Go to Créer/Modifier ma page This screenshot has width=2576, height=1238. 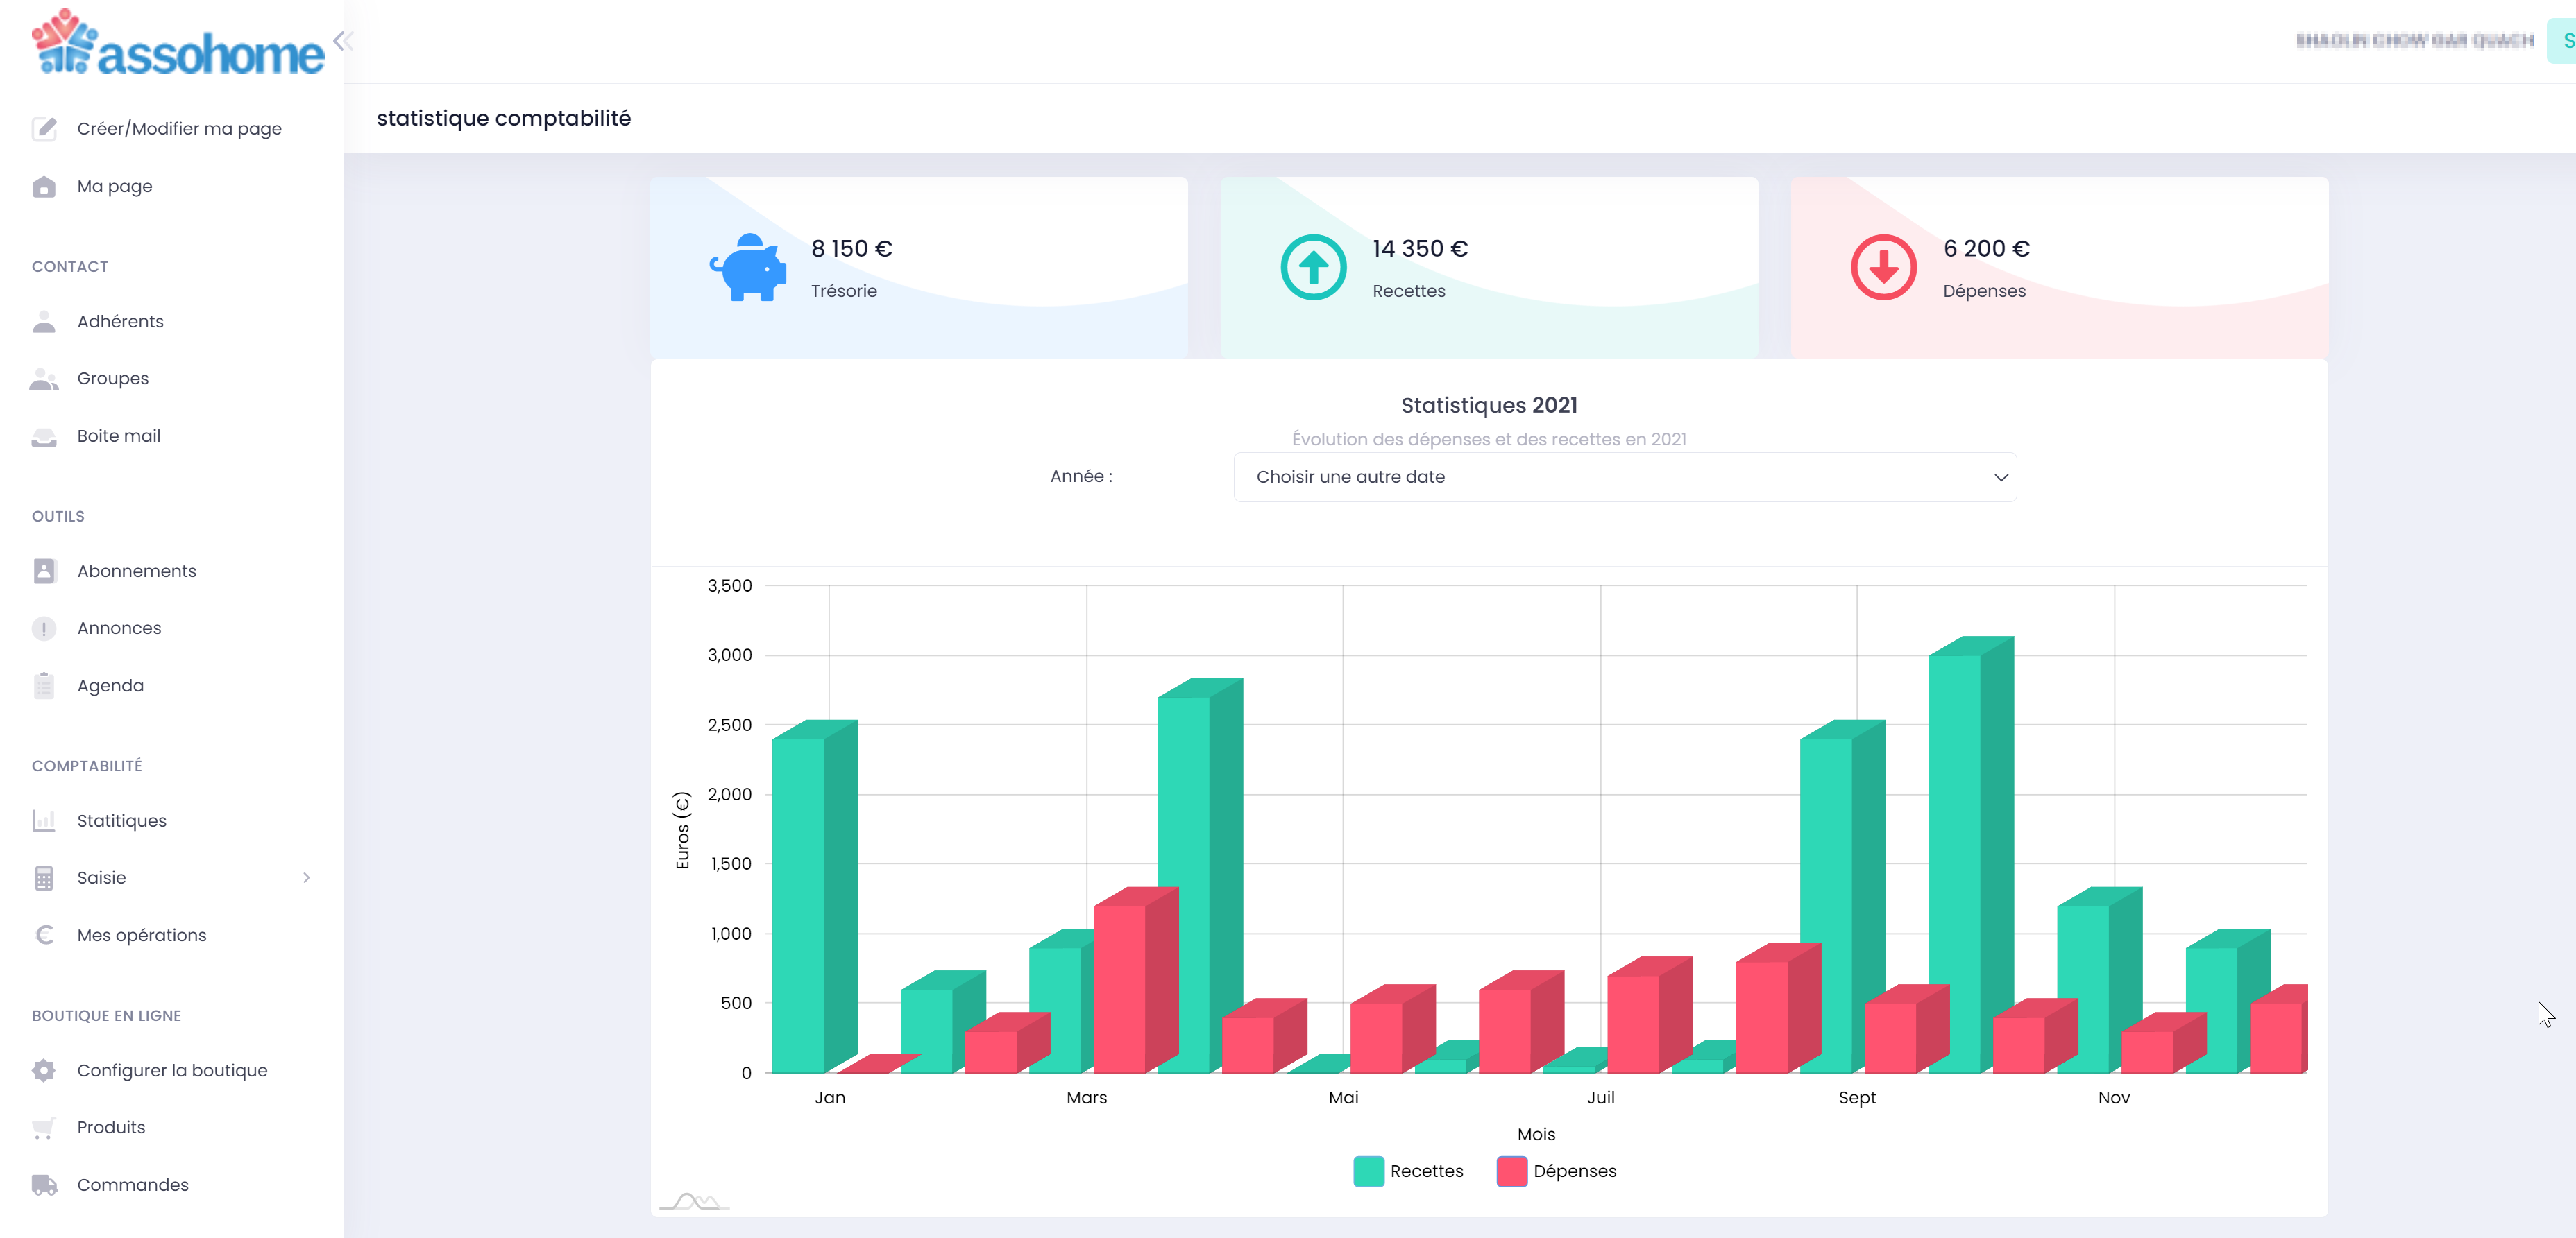click(179, 129)
